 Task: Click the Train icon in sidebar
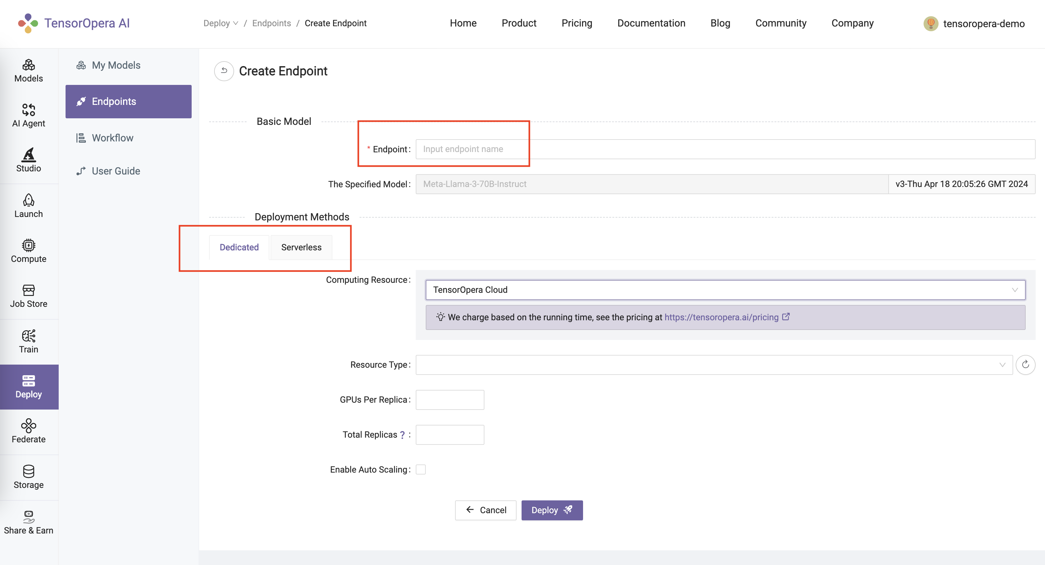tap(28, 341)
